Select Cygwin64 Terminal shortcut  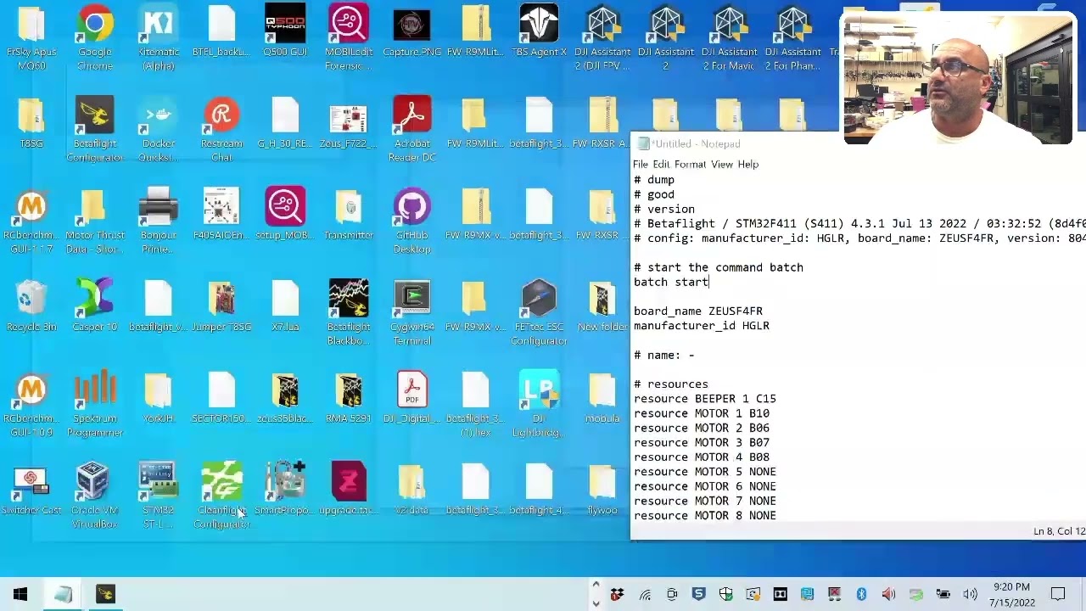coord(412,311)
